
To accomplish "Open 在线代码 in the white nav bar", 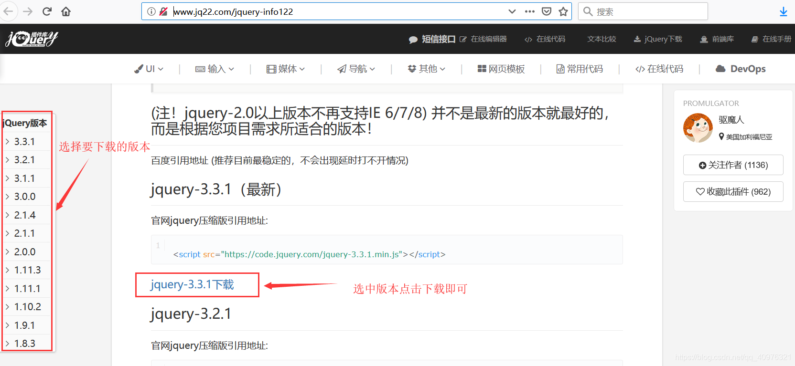I will (659, 69).
